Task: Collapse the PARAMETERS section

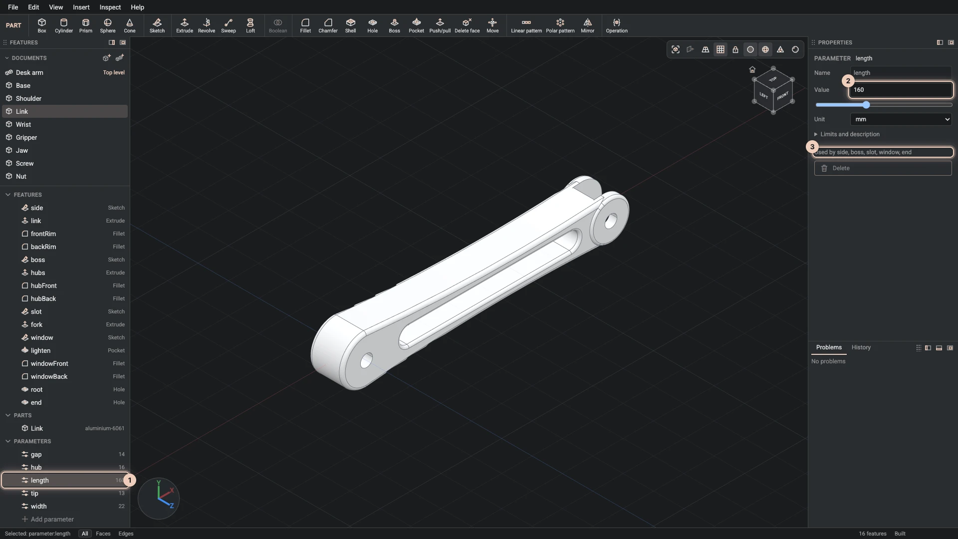Action: [x=8, y=441]
